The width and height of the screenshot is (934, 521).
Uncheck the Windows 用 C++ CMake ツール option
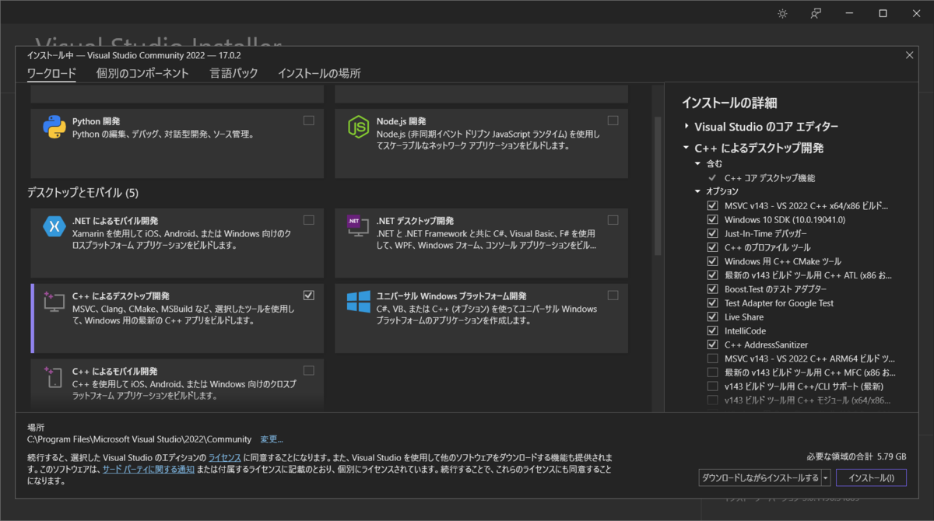pos(712,261)
